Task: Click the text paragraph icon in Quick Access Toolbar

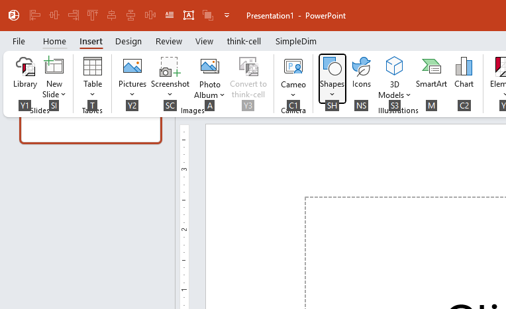Action: pyautogui.click(x=170, y=15)
